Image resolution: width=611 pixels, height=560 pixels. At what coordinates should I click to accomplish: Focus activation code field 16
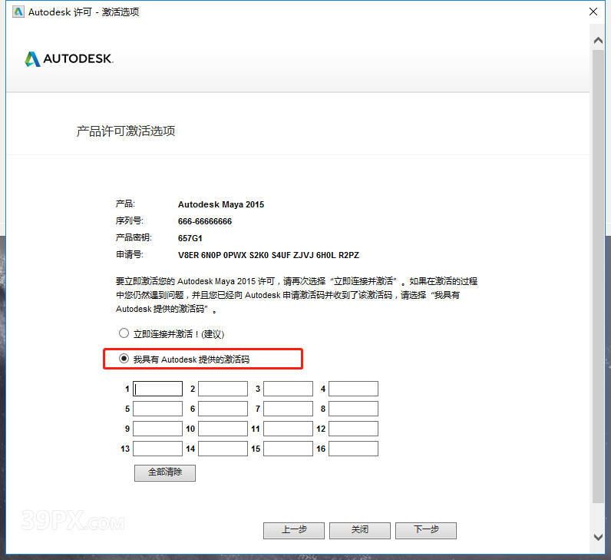(353, 449)
